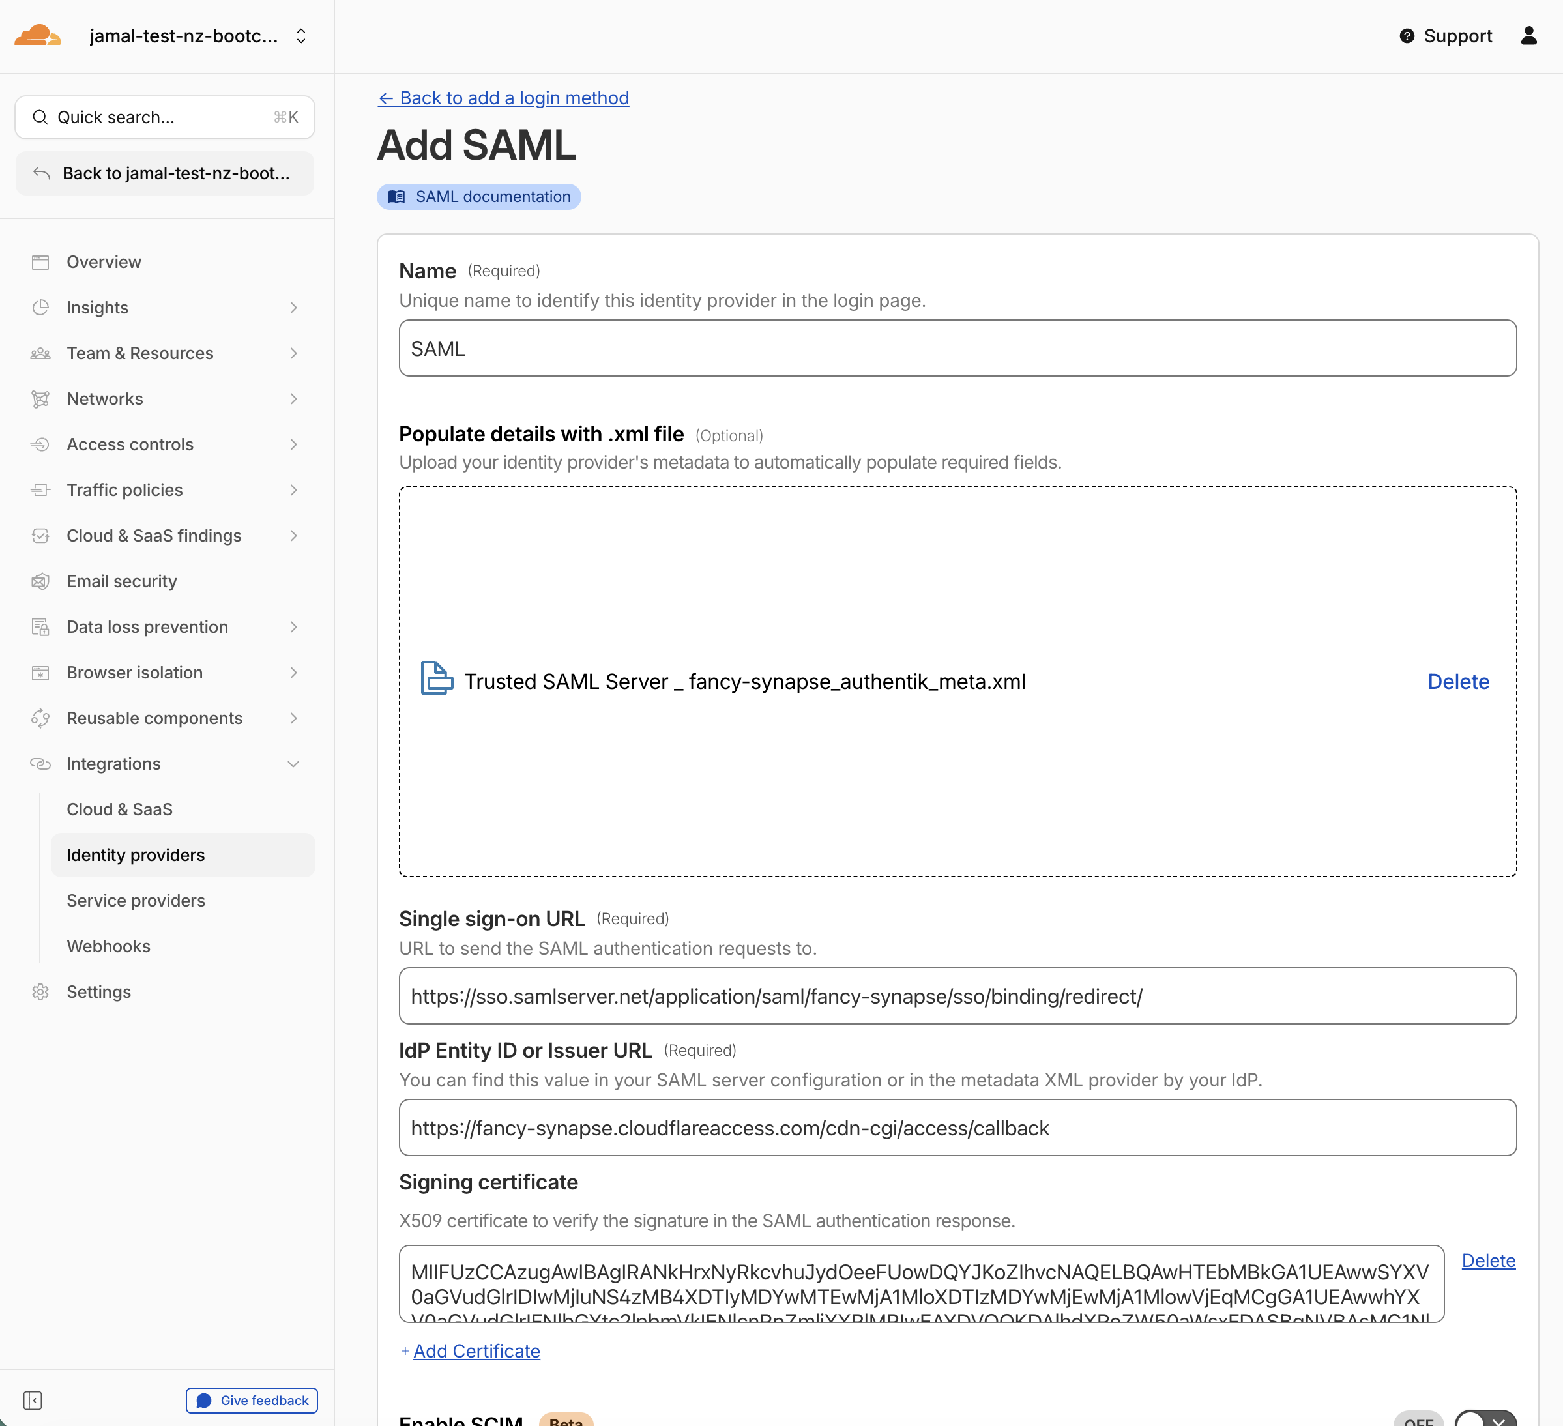Follow the Back to add a login method link

click(x=503, y=98)
